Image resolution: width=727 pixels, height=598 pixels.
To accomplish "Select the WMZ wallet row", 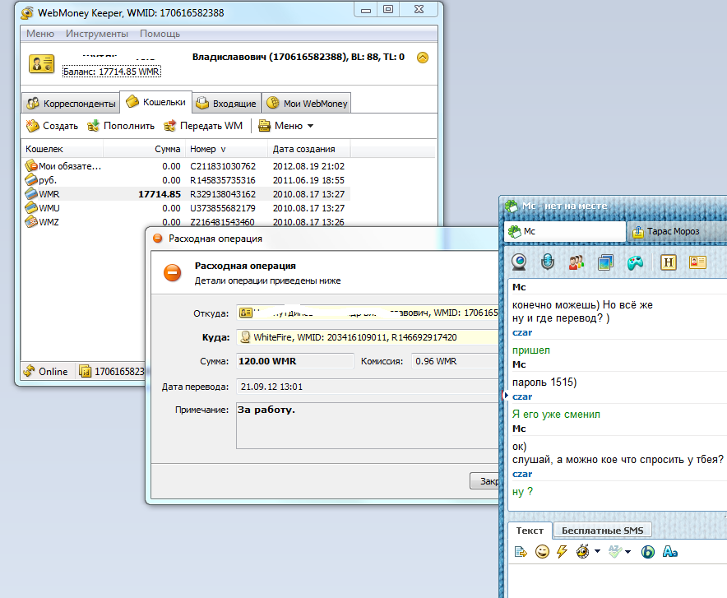I will pos(186,221).
